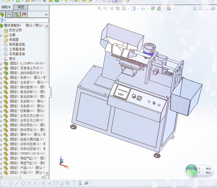Click the Display Style icon
The height and width of the screenshot is (188, 217).
pyautogui.click(x=133, y=9)
